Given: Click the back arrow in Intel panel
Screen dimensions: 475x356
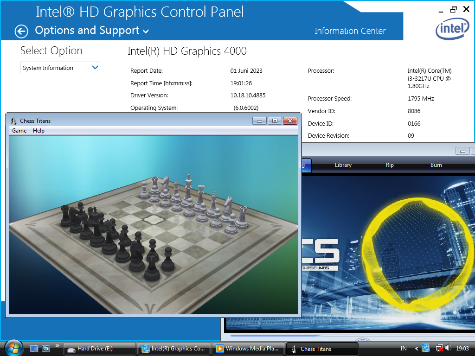Looking at the screenshot, I should click(x=21, y=31).
